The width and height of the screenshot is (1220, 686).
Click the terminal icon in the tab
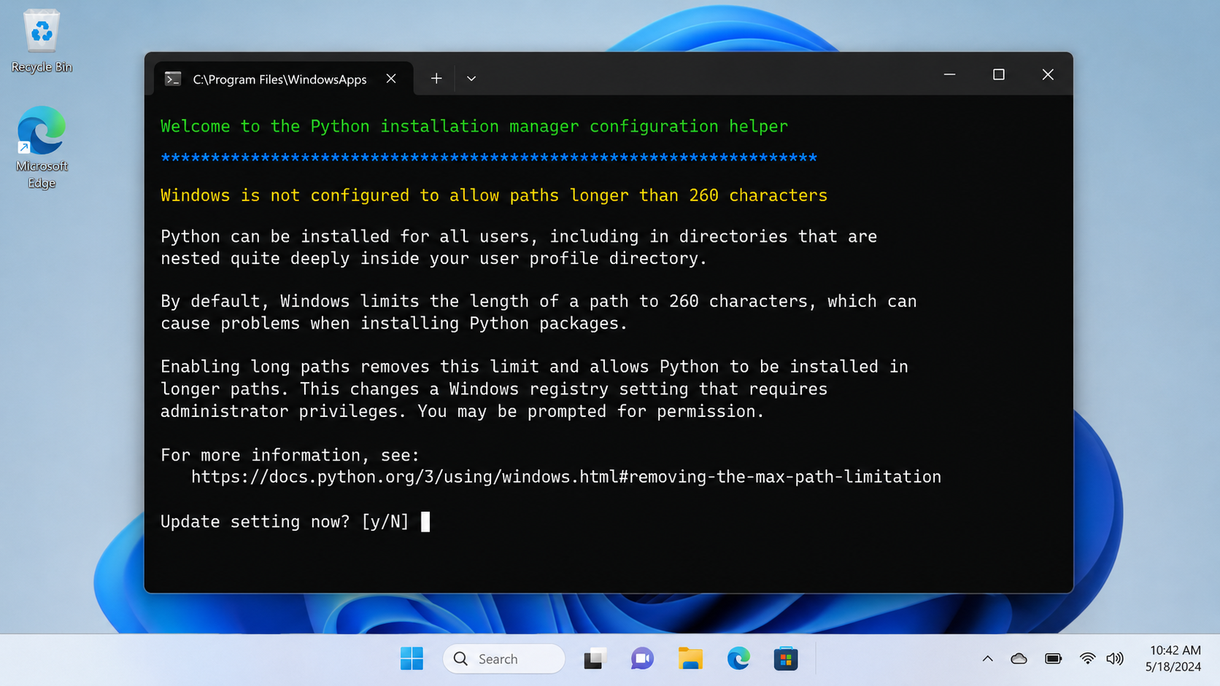click(x=173, y=79)
